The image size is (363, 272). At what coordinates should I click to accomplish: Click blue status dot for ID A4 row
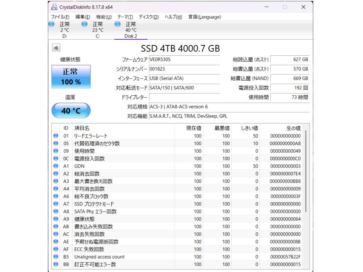point(56,189)
